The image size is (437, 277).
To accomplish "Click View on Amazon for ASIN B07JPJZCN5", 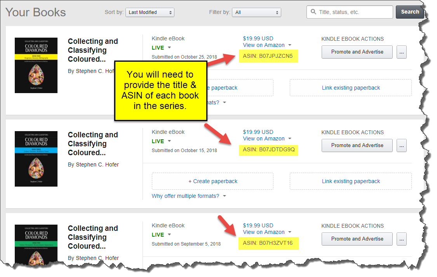I will (x=264, y=45).
